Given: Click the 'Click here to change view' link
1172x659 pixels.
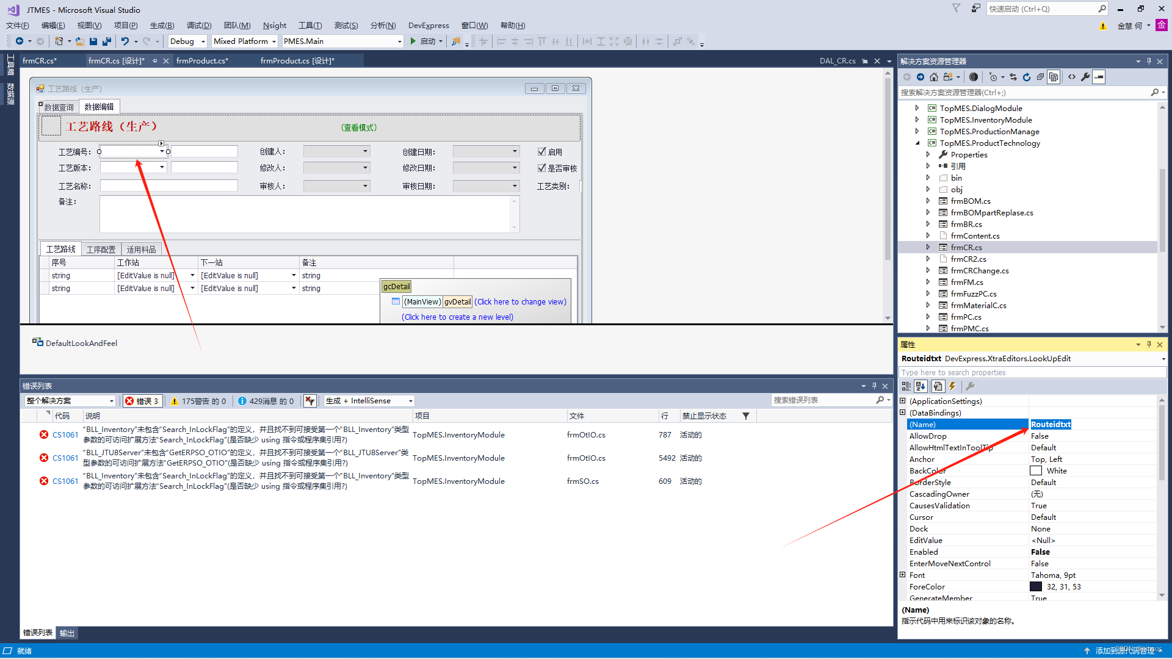Looking at the screenshot, I should click(x=521, y=301).
